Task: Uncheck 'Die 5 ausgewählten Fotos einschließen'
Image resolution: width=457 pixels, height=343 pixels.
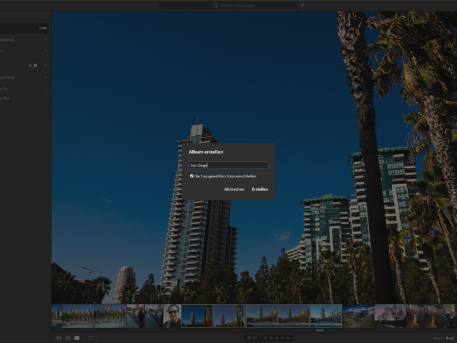Action: tap(192, 176)
